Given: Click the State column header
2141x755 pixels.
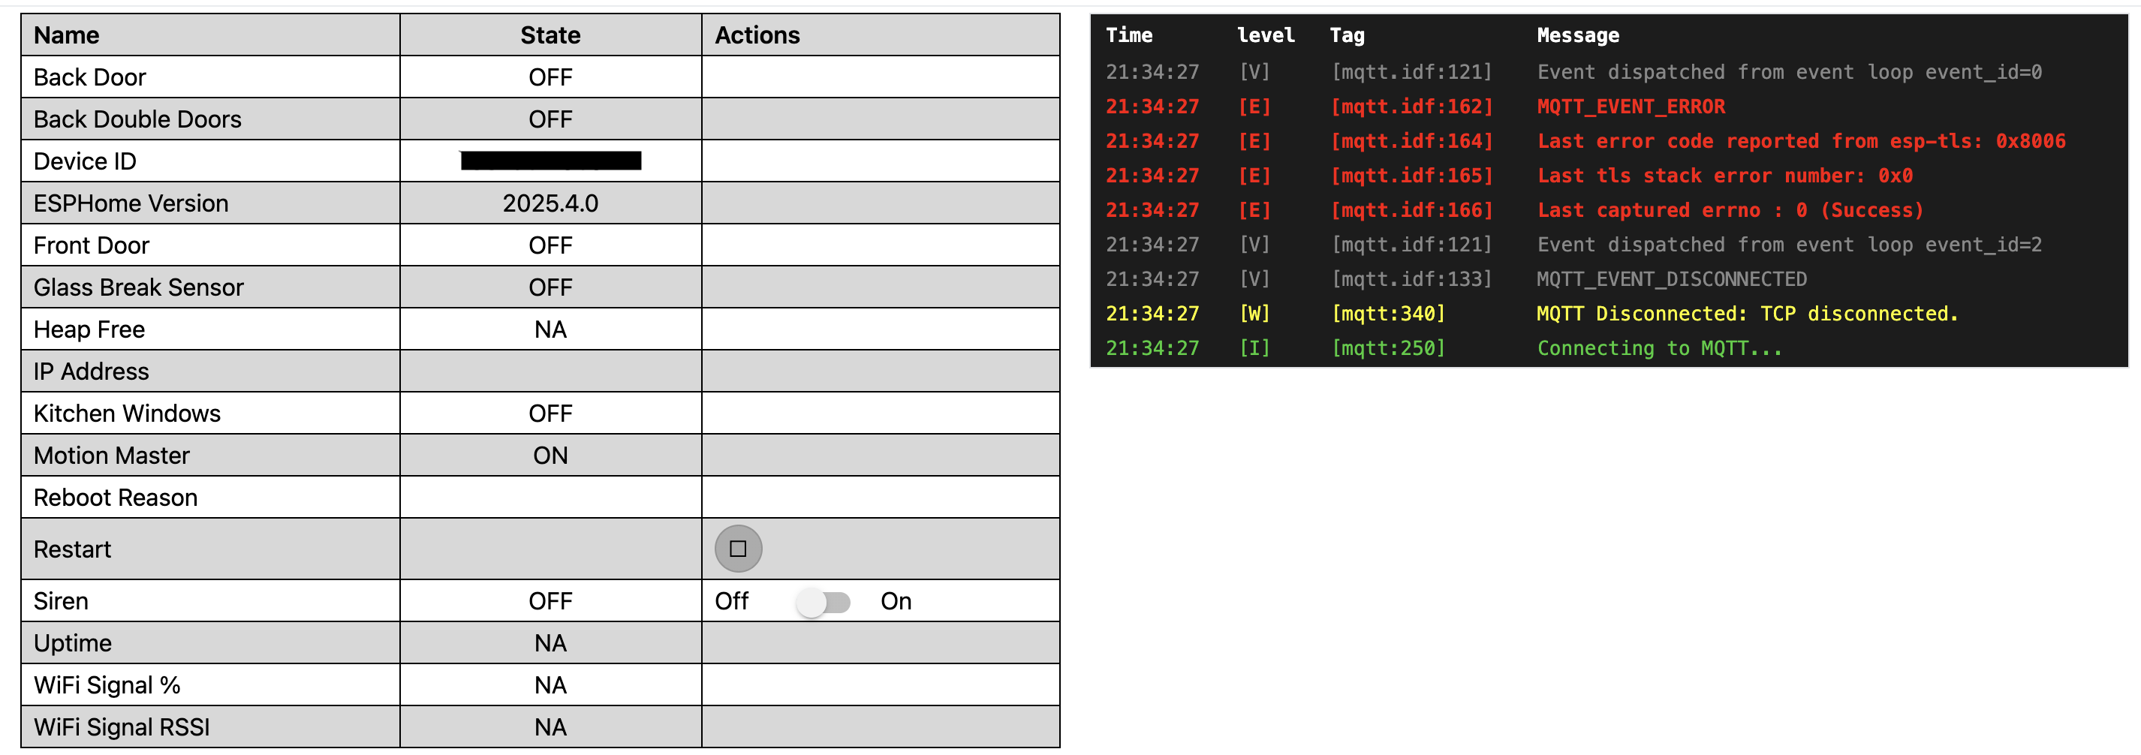Looking at the screenshot, I should [550, 35].
